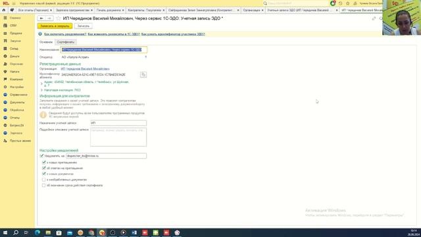Open Microsoft Edge from the taskbar

37,232
